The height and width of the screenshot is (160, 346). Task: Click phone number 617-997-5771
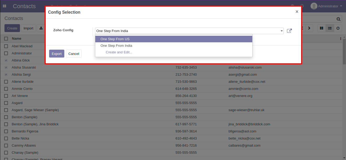[186, 124]
